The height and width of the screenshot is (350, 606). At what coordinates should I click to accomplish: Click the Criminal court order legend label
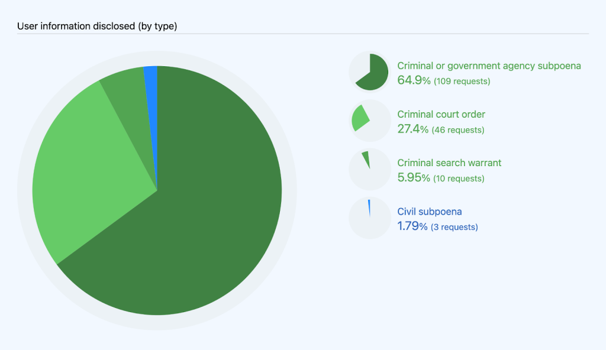(441, 114)
